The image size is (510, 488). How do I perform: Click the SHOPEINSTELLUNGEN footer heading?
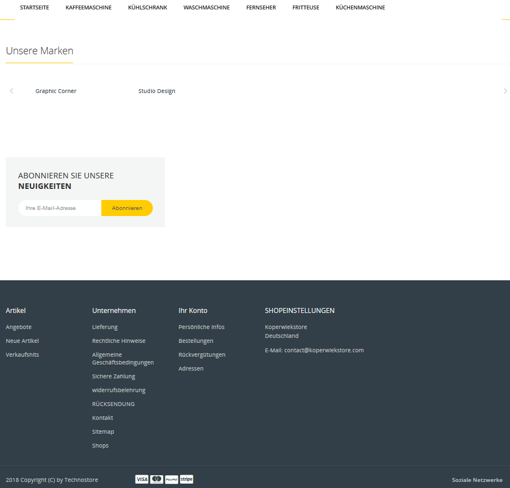pos(300,311)
